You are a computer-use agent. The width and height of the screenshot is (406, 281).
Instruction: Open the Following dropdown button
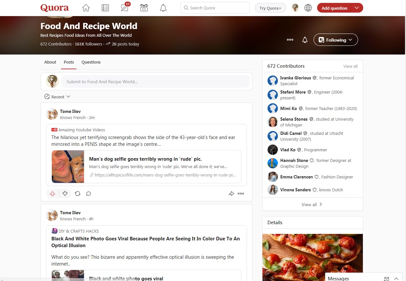click(x=335, y=40)
